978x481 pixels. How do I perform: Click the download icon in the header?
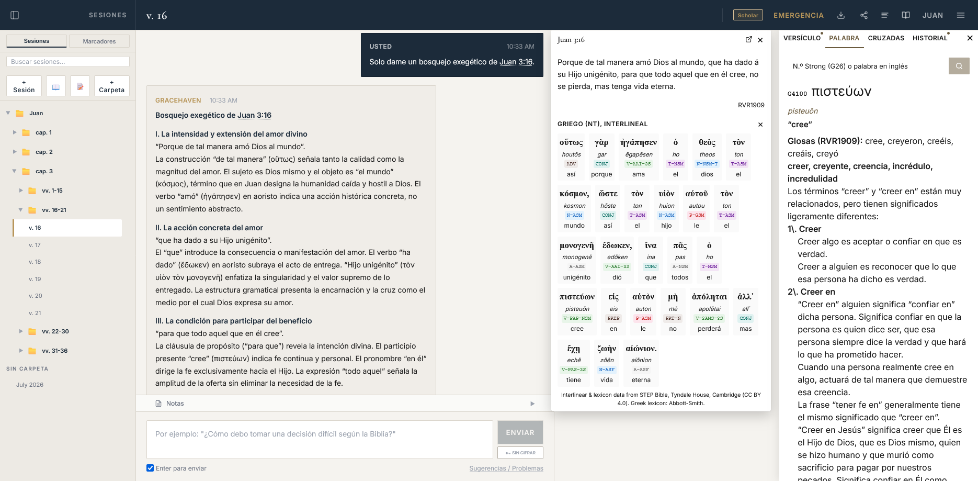click(x=841, y=15)
